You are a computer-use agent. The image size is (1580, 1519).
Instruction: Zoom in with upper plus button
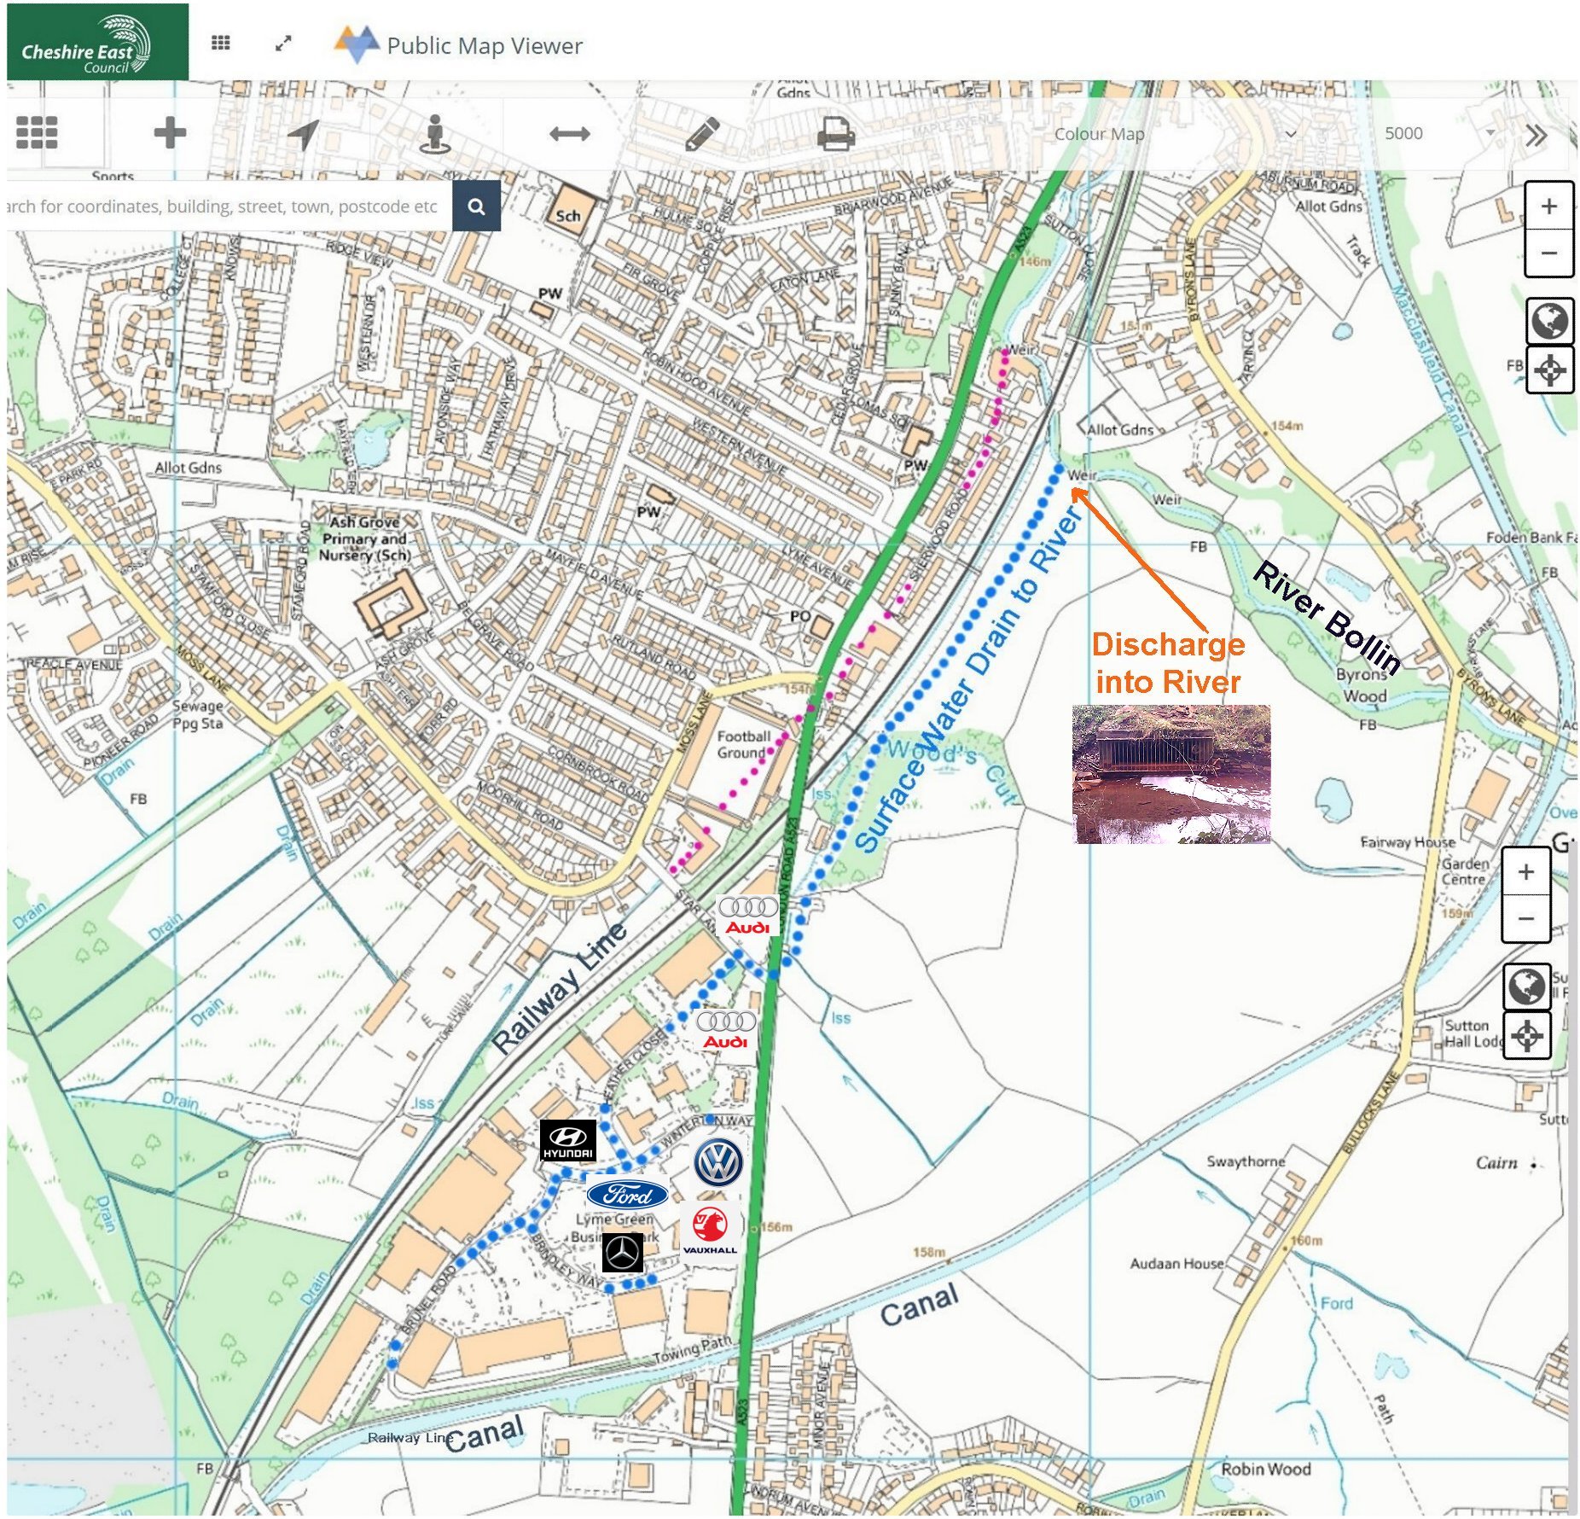tap(1549, 206)
